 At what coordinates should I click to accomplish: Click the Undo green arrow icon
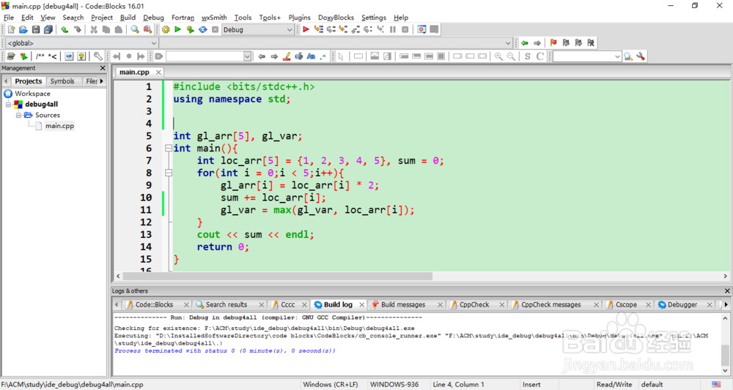[65, 29]
